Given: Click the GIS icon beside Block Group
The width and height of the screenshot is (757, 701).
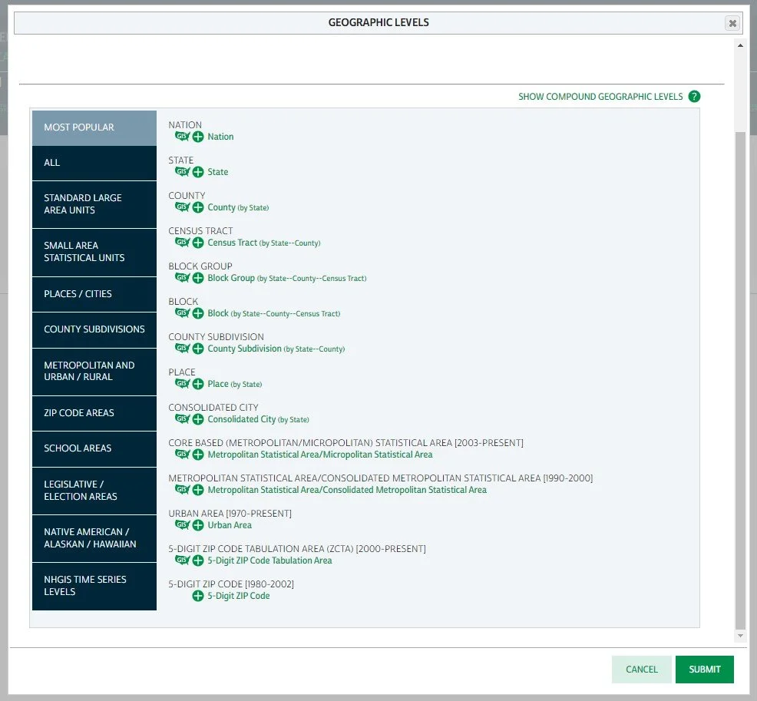Looking at the screenshot, I should pos(182,277).
